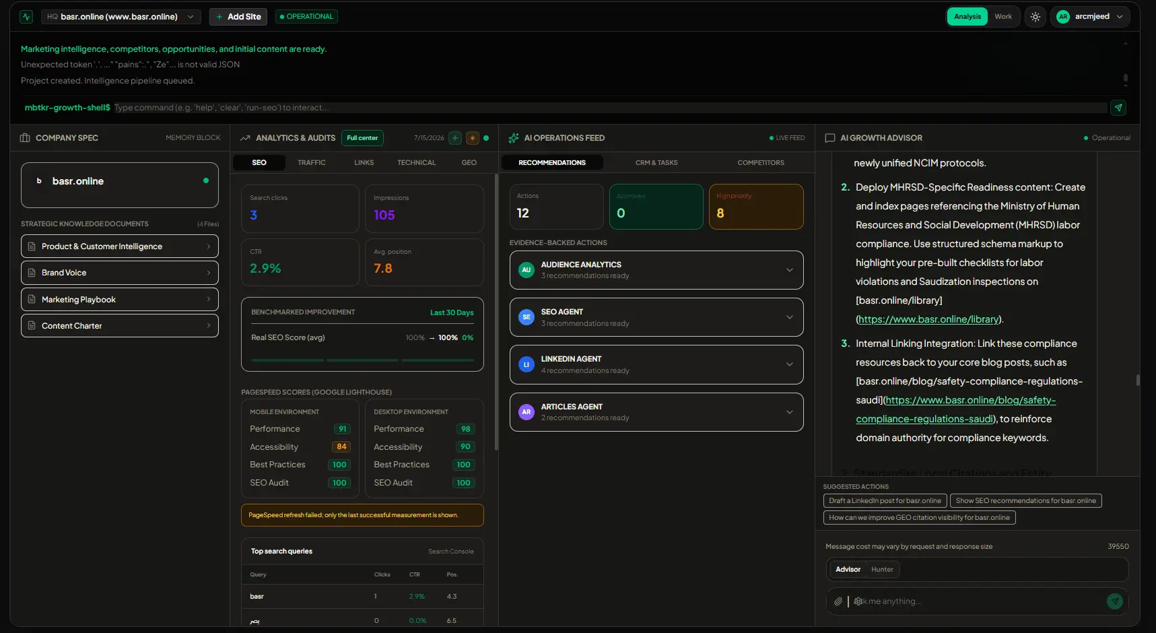1156x633 pixels.
Task: Click the Product & Customer Intelligence document icon
Action: [x=32, y=246]
